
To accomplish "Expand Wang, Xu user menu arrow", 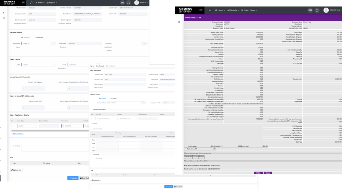I will (148, 3).
